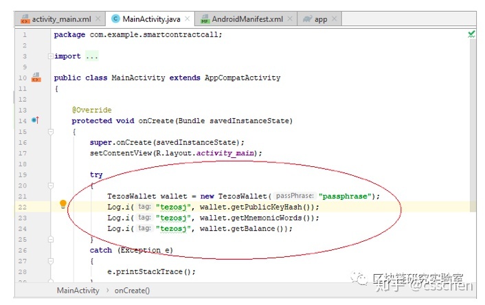485x305 pixels.
Task: Switch to the activity_main.xml tab
Action: pyautogui.click(x=59, y=19)
